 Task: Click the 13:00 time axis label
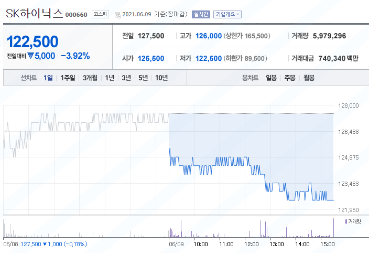(277, 244)
